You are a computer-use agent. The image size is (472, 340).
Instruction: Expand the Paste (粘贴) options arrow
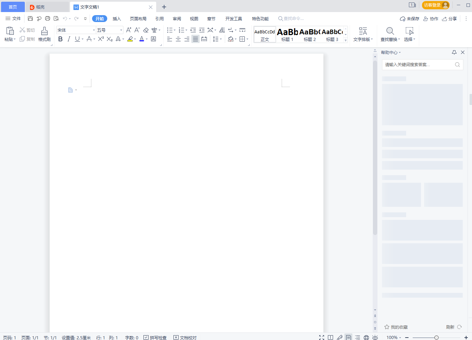[x=14, y=39]
